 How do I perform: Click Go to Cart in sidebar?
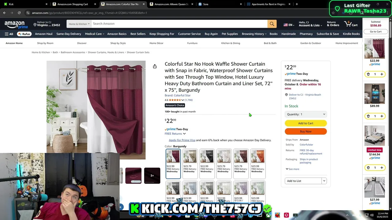coord(375,31)
